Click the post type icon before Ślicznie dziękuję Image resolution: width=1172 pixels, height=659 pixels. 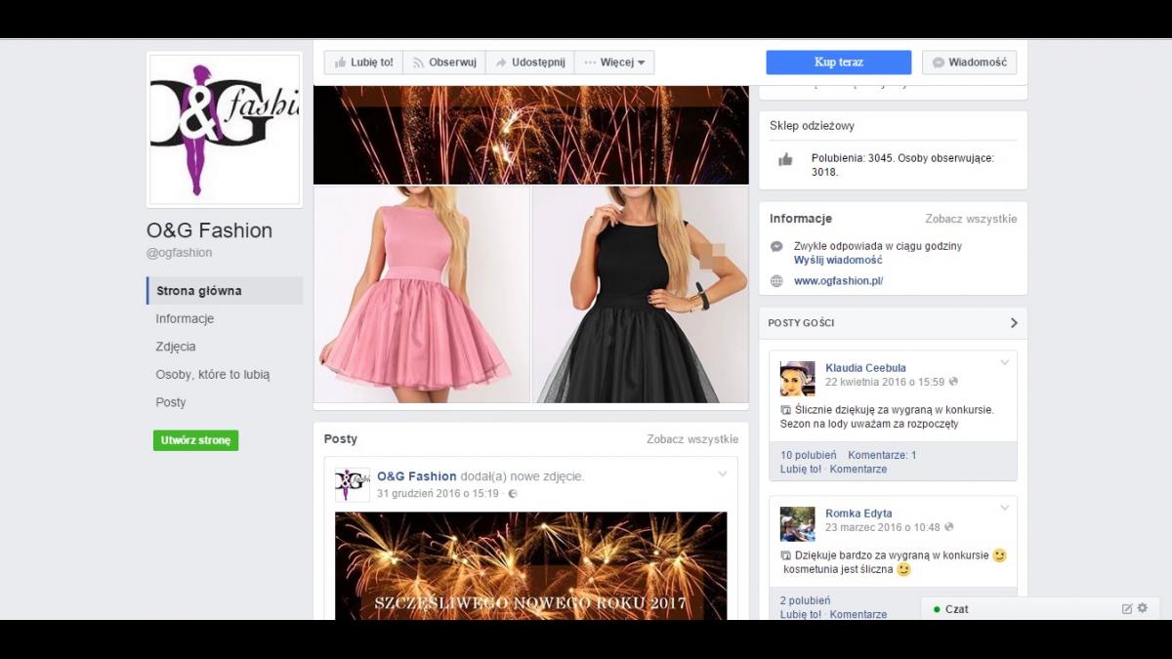click(786, 410)
